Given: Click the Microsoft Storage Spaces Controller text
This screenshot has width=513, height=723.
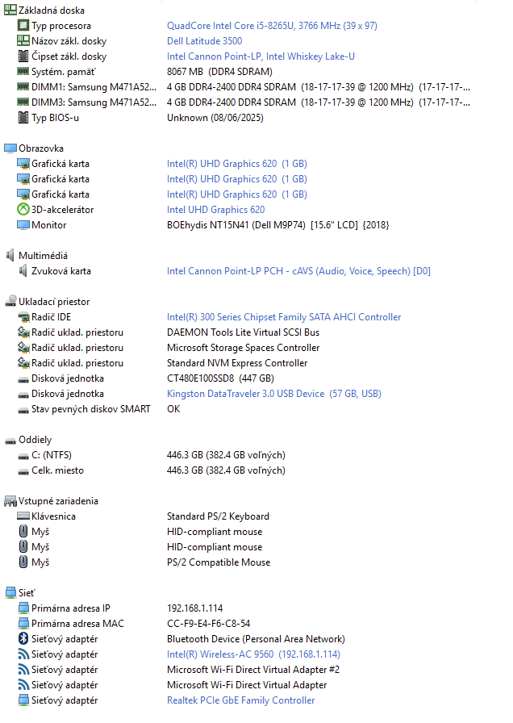Looking at the screenshot, I should click(243, 348).
